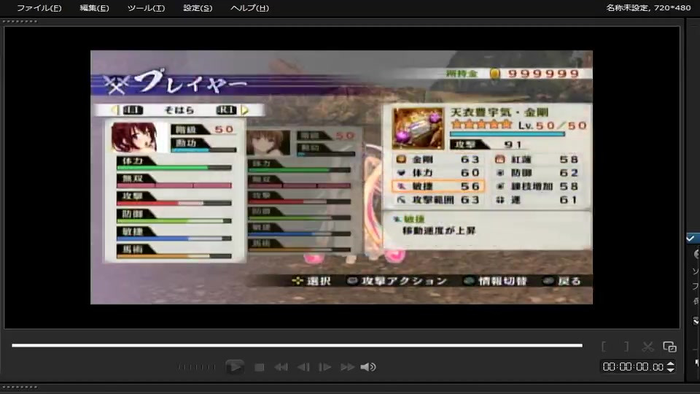Jump to end with the fast-forward button
This screenshot has height=394, width=700.
pos(347,367)
